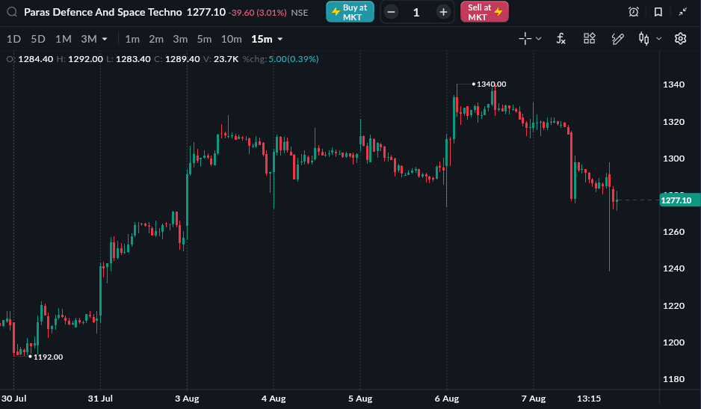Select the 5m candle interval

coord(204,40)
